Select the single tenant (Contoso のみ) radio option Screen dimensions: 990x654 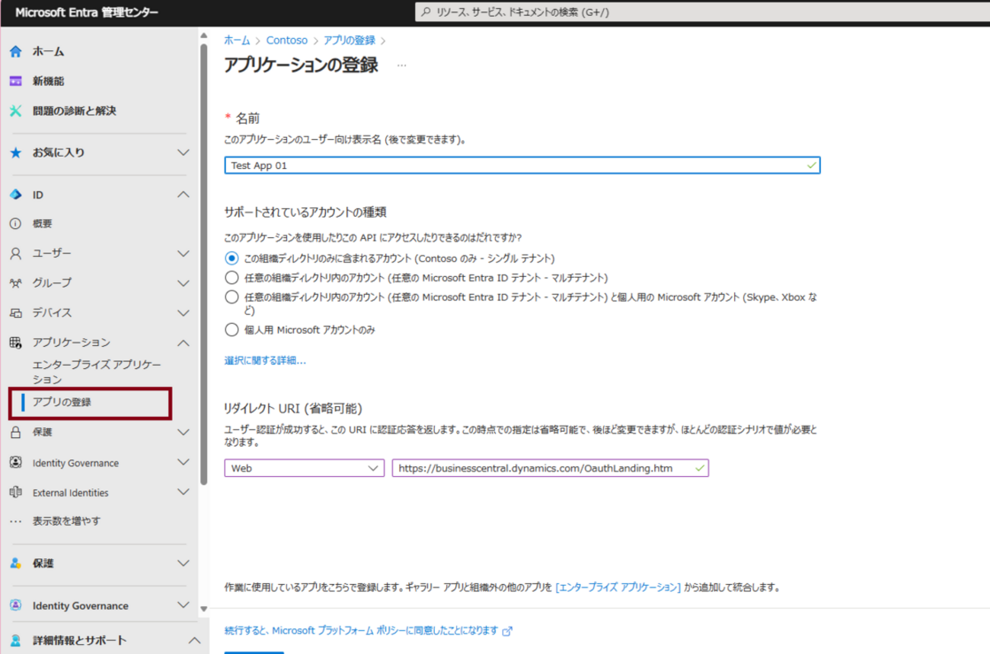(x=232, y=259)
